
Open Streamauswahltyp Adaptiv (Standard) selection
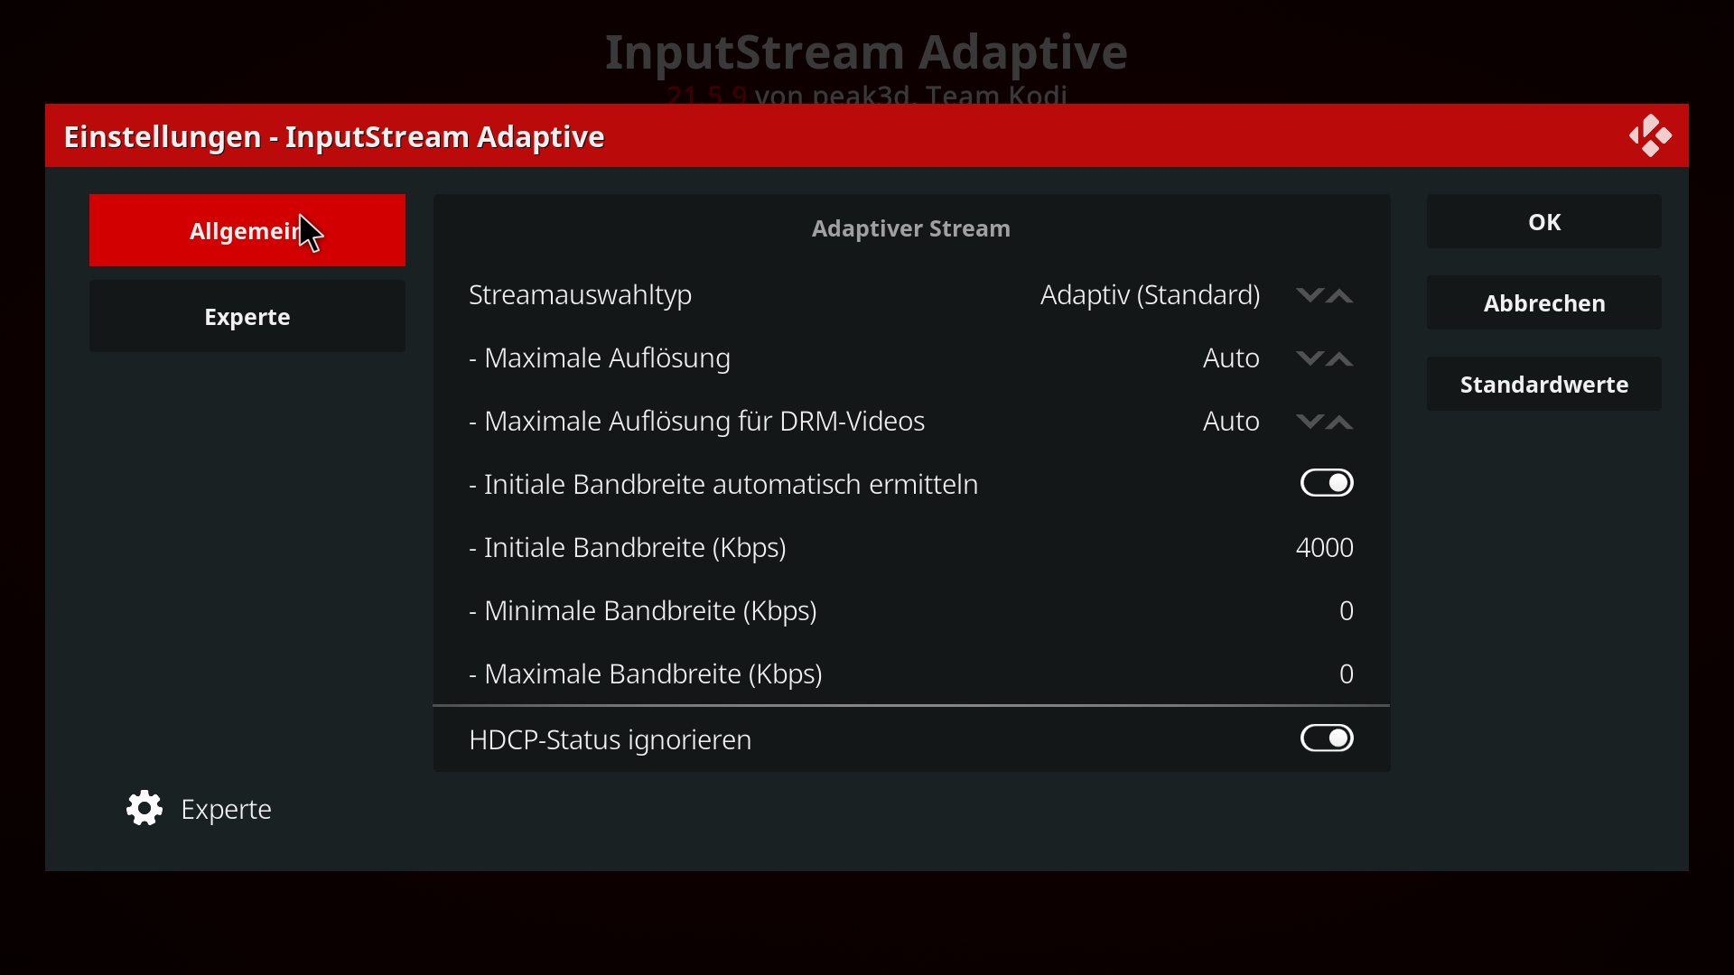(x=1150, y=295)
